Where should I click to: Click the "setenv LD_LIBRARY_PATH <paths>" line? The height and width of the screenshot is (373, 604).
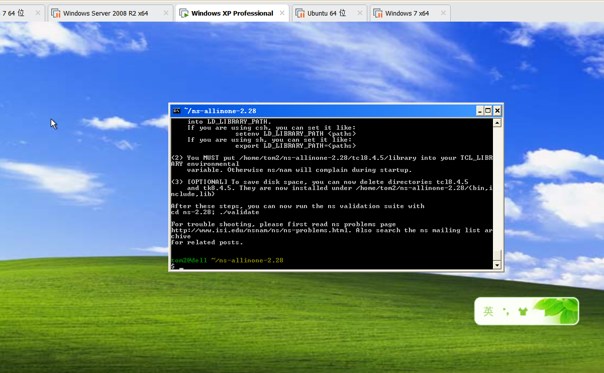pos(295,134)
